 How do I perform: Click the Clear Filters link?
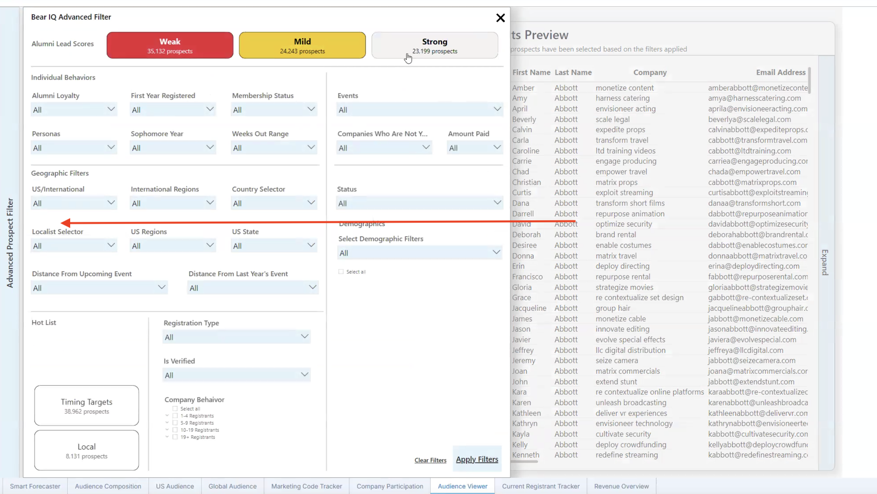(430, 460)
